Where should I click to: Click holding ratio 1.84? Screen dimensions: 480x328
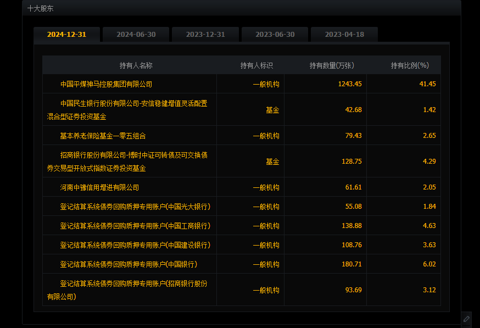pos(429,207)
